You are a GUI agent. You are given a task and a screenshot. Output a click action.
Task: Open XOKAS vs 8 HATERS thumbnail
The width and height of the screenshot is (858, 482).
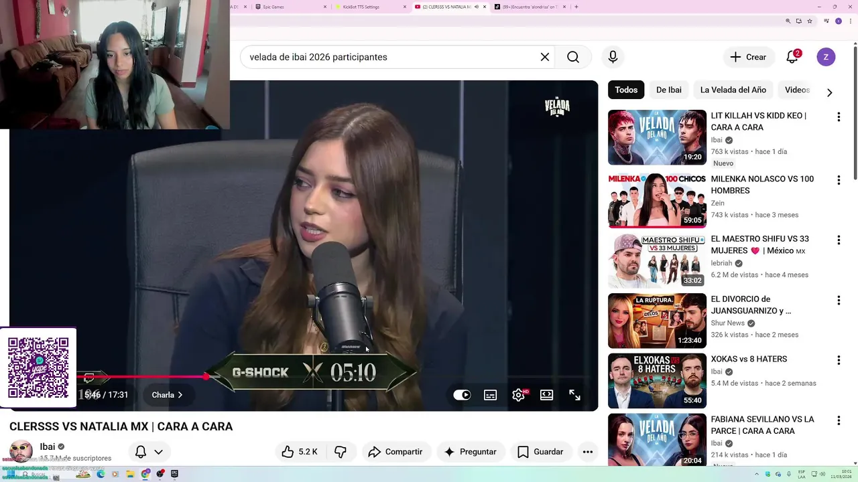coord(657,381)
